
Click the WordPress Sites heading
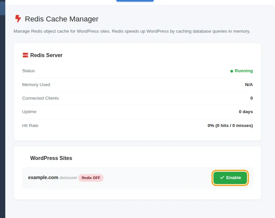click(51, 158)
